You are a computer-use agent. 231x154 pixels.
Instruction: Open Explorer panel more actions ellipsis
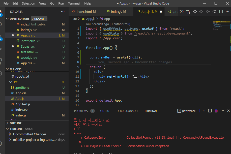point(63,12)
